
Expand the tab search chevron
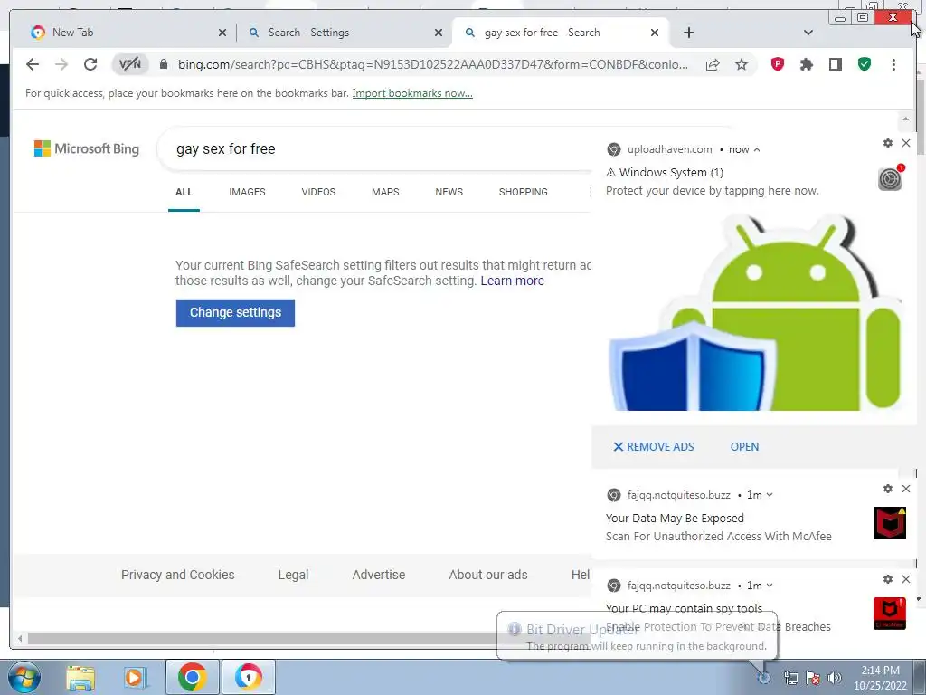(808, 33)
